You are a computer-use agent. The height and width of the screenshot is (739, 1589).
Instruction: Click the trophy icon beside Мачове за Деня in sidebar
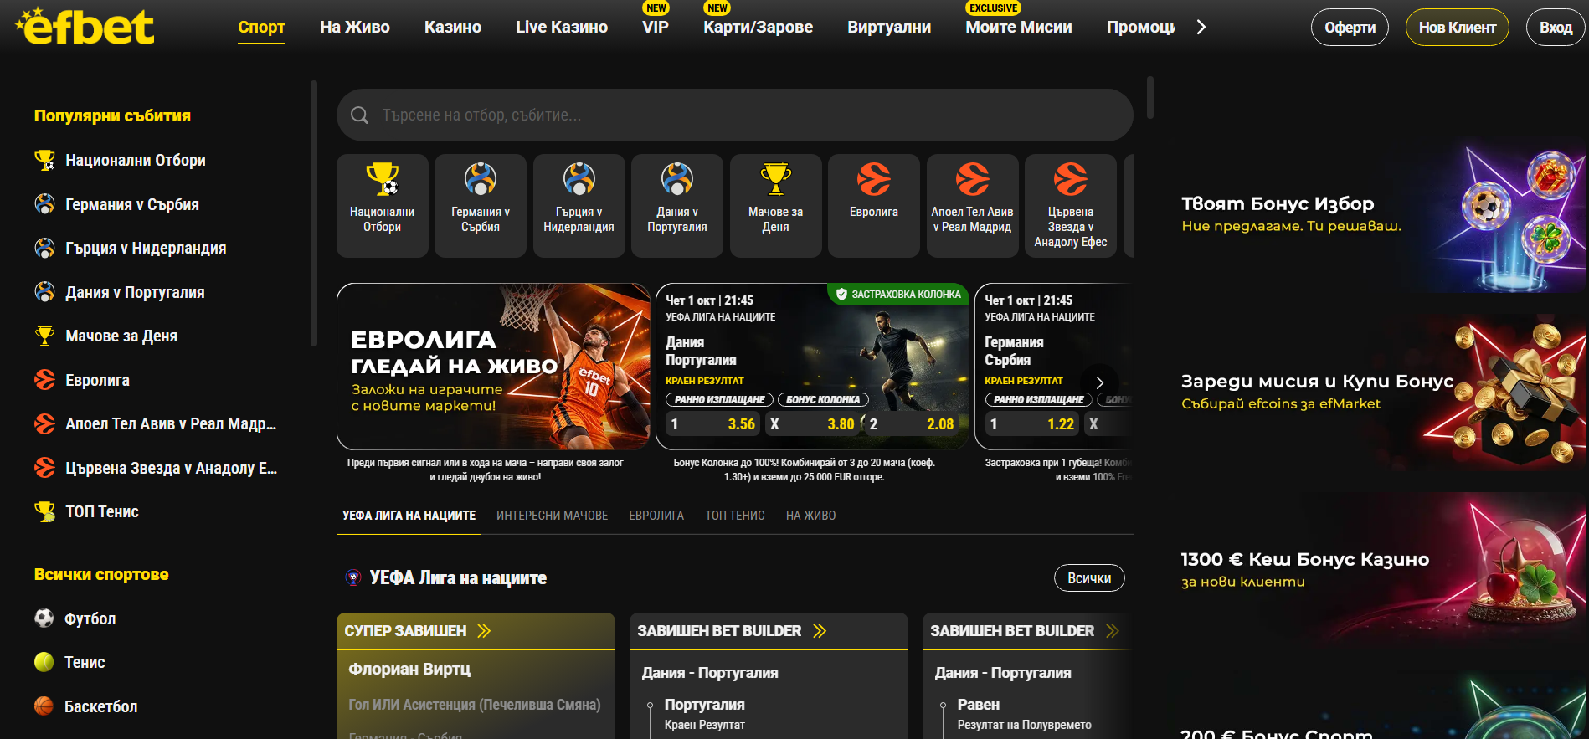[44, 336]
